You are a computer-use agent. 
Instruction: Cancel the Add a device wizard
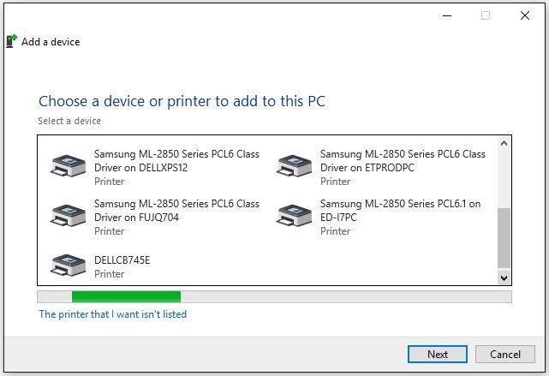[504, 355]
